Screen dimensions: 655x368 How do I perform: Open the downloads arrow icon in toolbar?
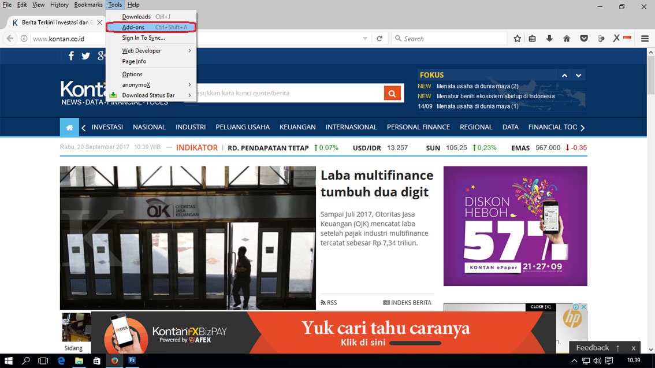tap(549, 39)
